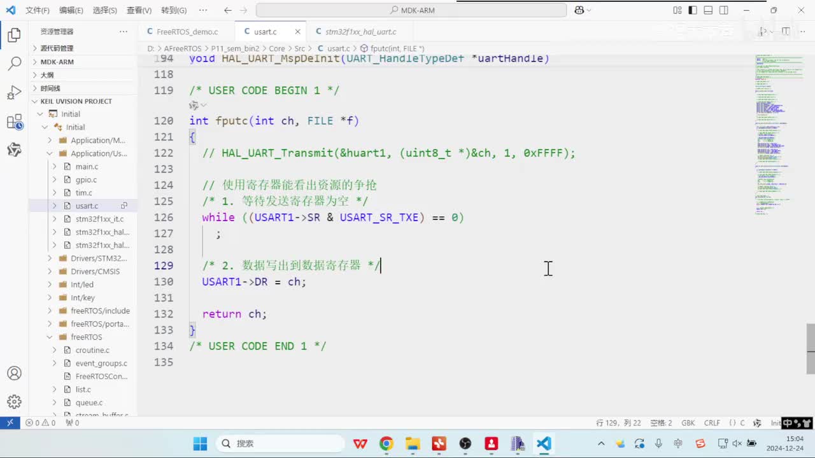The height and width of the screenshot is (458, 815).
Task: Click the errors and warnings status indicator
Action: click(x=41, y=423)
